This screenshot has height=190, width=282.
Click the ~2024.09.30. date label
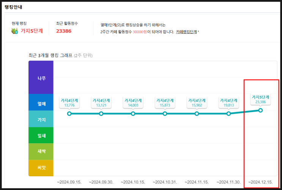pos(101,182)
